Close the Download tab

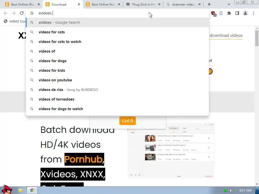tap(79, 5)
